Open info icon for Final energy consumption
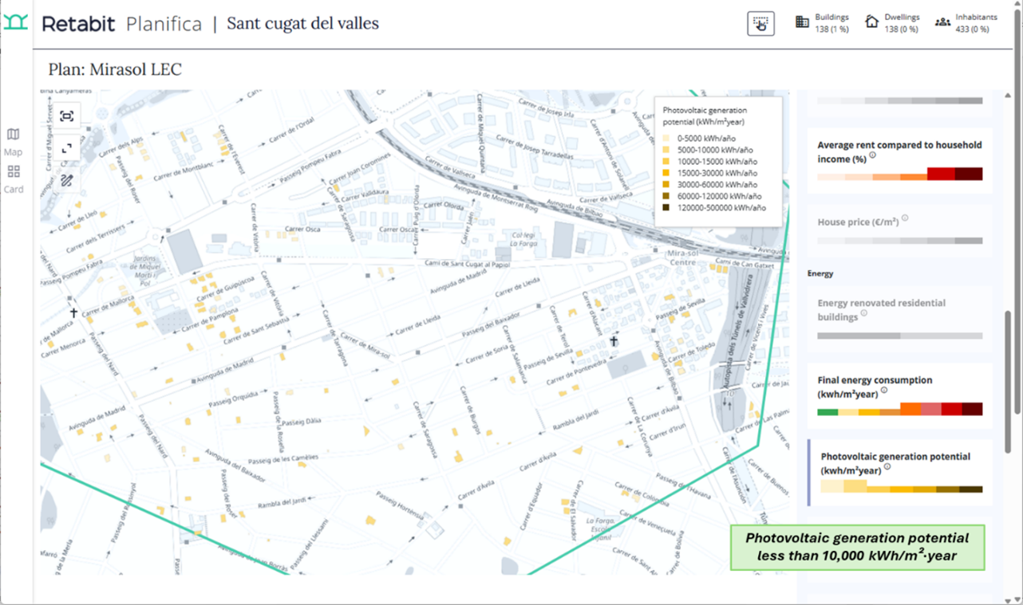 (884, 391)
